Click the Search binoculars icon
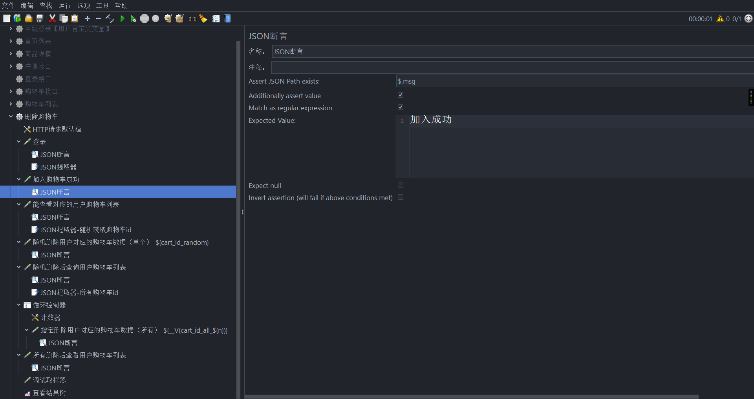Screen dimensions: 754x399 tap(192, 18)
